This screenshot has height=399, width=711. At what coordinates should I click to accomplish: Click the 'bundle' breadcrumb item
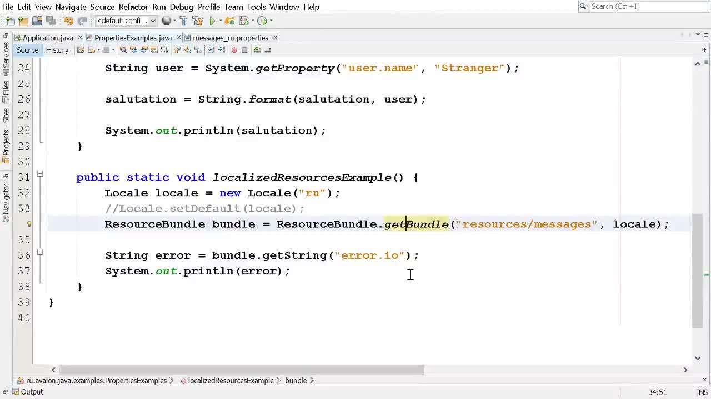(296, 381)
